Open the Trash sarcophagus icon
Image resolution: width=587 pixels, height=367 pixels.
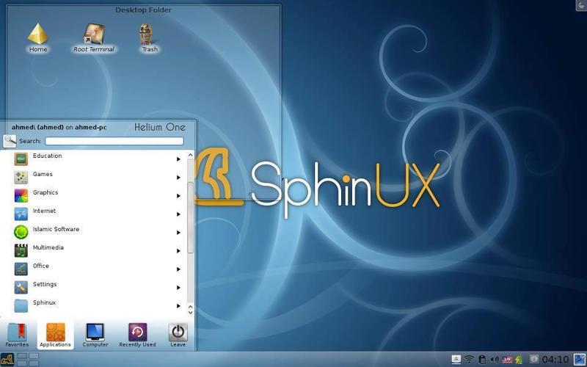(x=145, y=34)
